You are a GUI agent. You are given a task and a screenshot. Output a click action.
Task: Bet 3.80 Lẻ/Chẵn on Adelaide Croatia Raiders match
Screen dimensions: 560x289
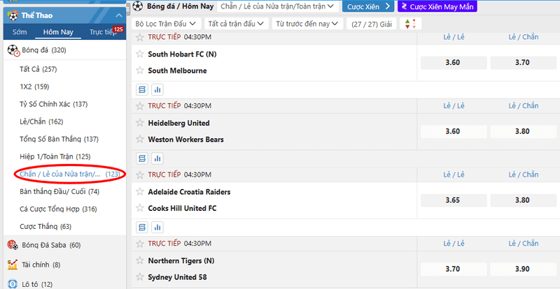click(x=523, y=200)
